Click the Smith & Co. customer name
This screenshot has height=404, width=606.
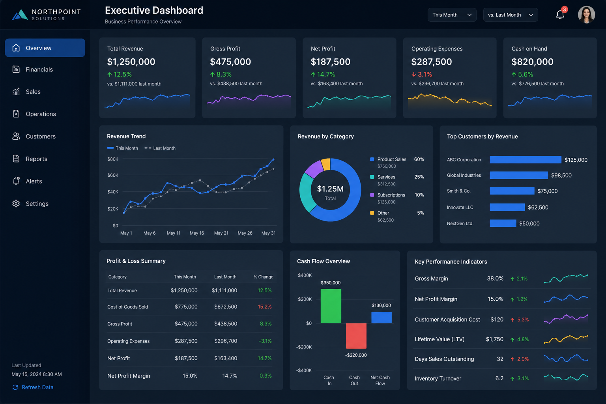[459, 191]
